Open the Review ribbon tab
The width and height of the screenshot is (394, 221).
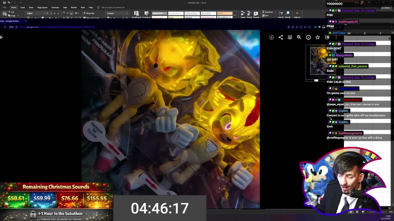[x=74, y=7]
